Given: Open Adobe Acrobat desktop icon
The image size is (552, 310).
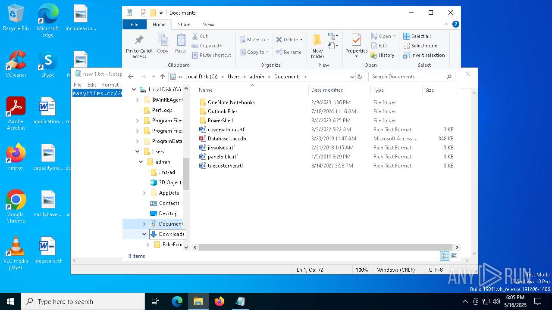Looking at the screenshot, I should pyautogui.click(x=16, y=113).
